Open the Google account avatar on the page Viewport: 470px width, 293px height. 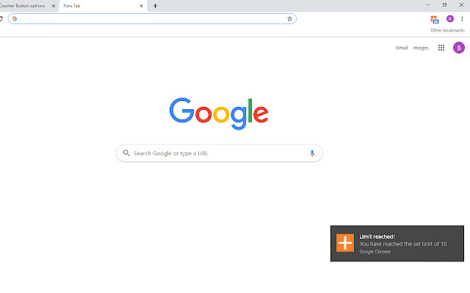[458, 48]
